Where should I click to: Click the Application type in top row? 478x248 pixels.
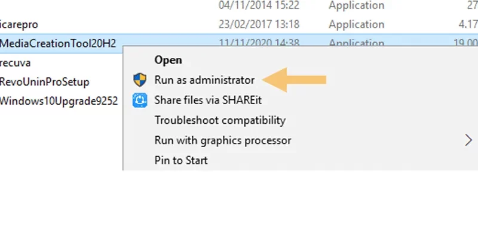356,5
